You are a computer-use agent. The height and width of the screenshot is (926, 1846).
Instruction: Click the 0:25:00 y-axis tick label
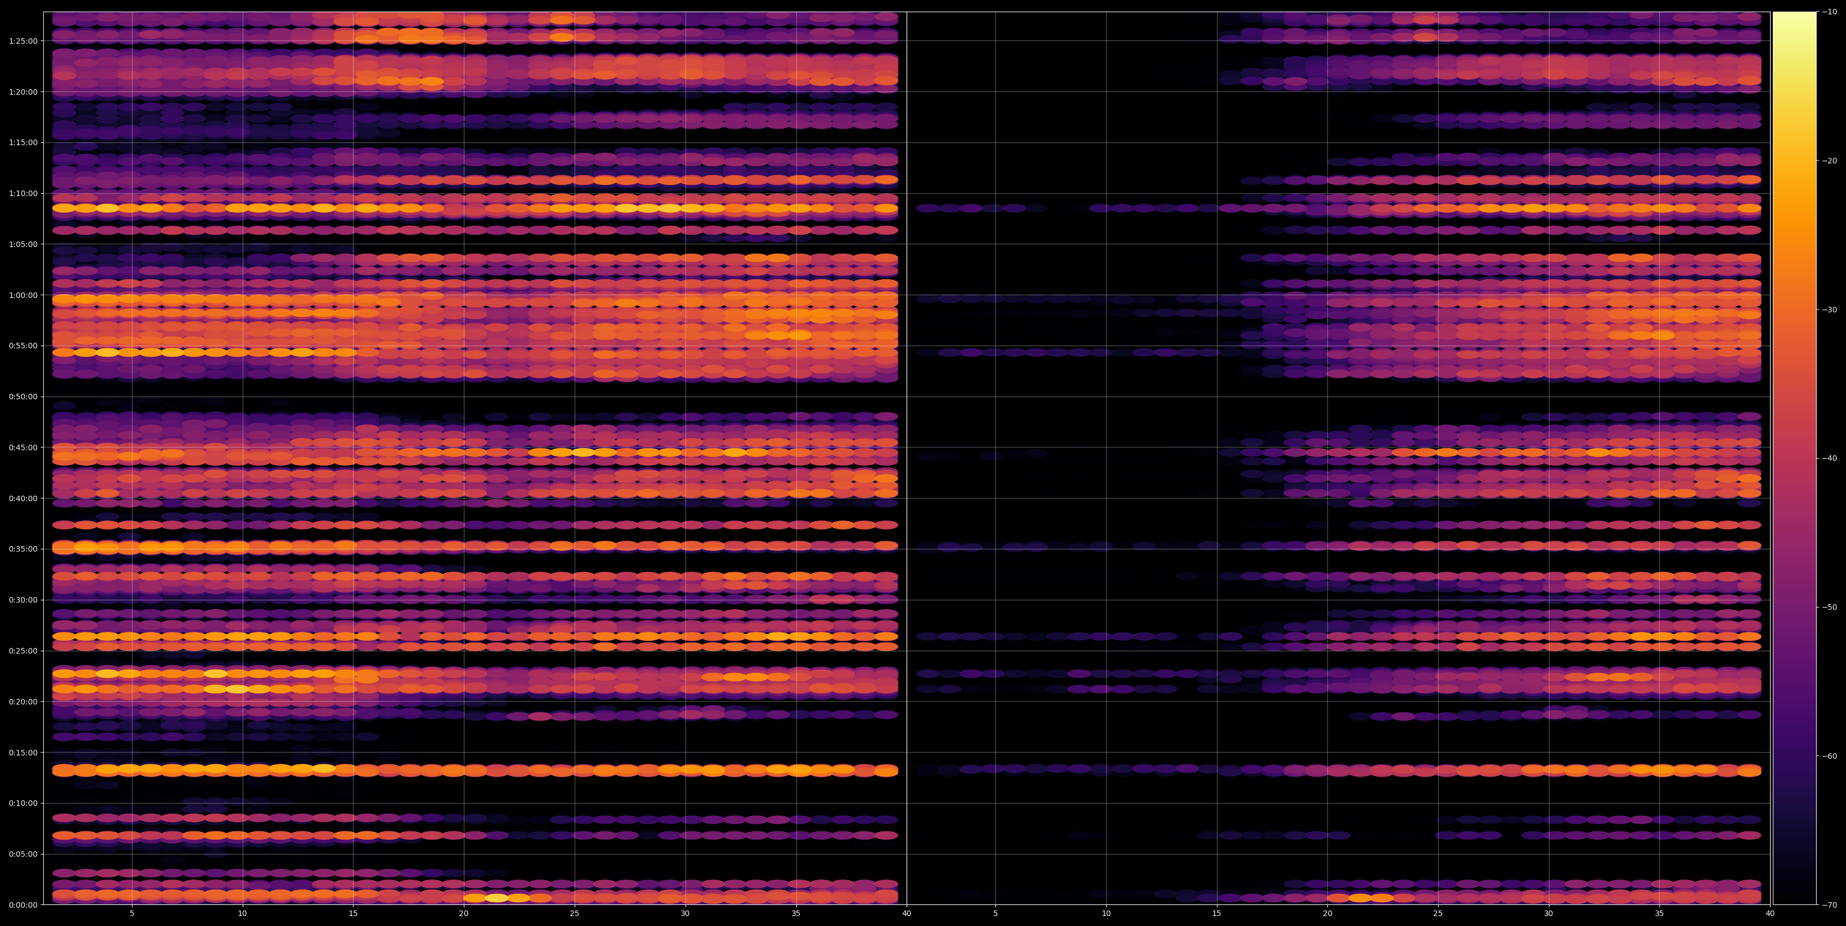pyautogui.click(x=24, y=651)
